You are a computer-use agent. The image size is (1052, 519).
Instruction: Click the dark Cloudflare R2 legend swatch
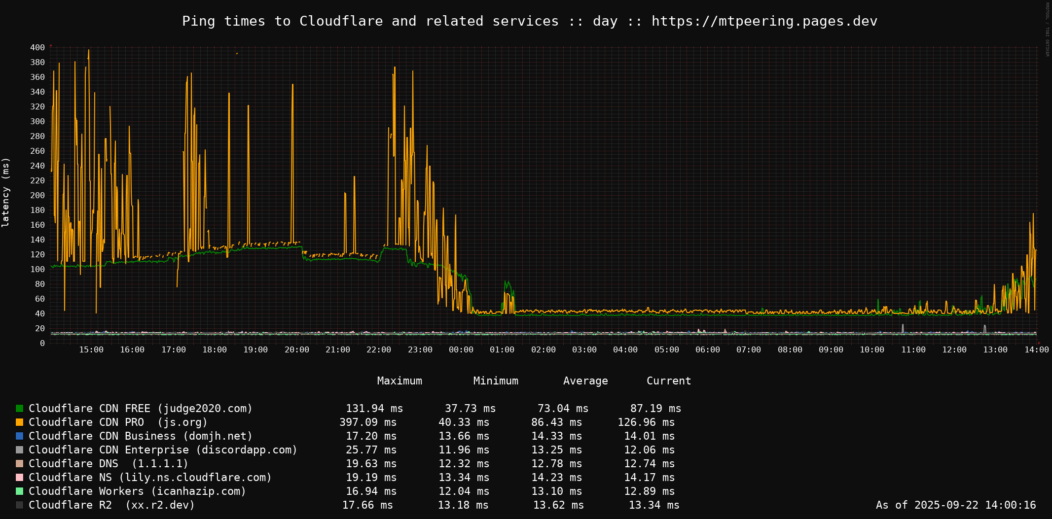point(19,505)
